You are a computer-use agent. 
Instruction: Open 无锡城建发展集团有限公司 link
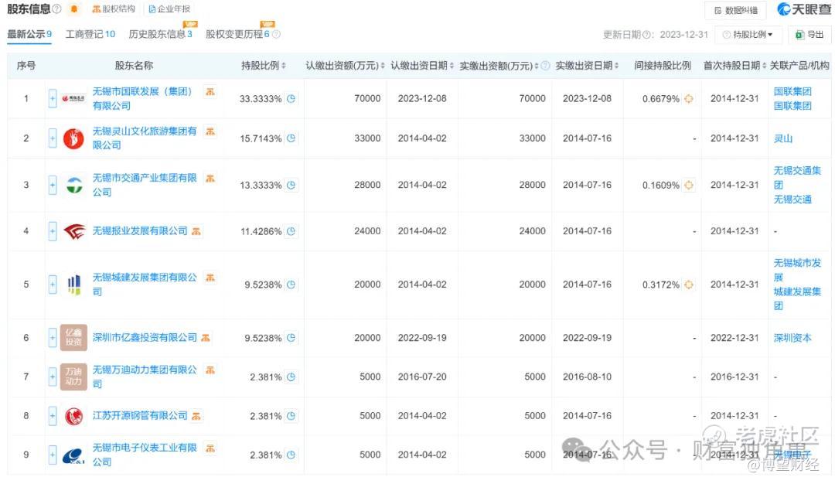(145, 285)
